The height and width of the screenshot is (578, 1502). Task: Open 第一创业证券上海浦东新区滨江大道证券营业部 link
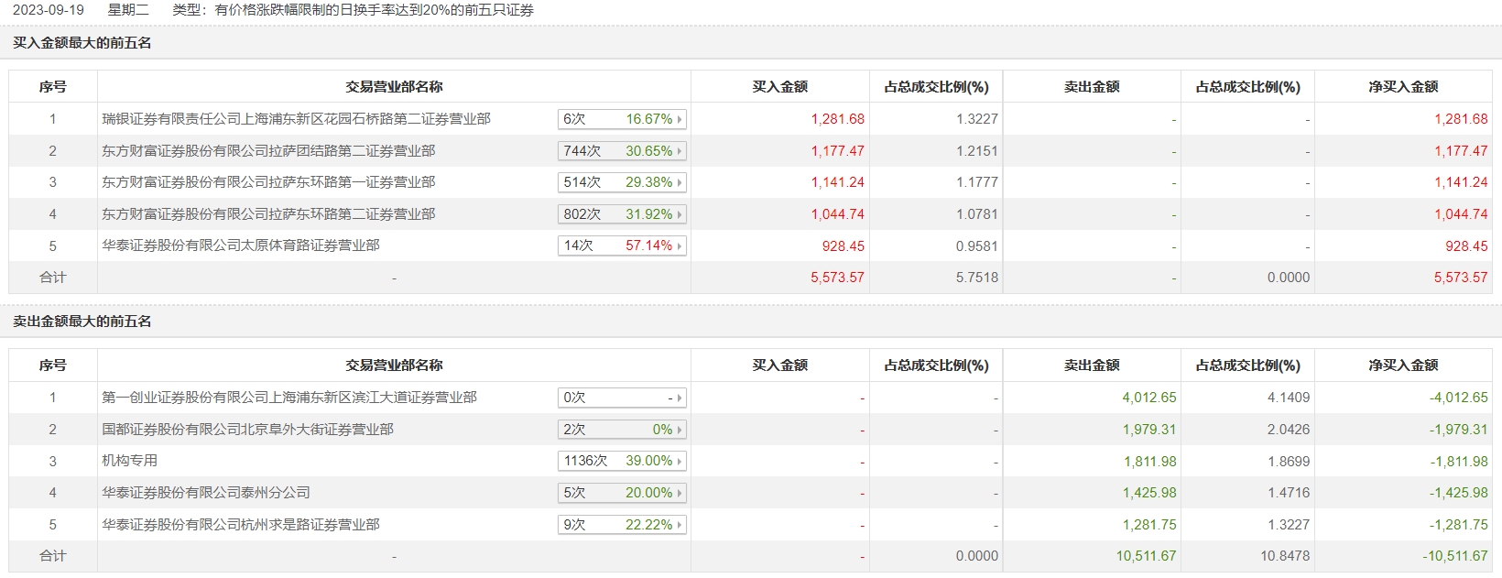tap(288, 398)
